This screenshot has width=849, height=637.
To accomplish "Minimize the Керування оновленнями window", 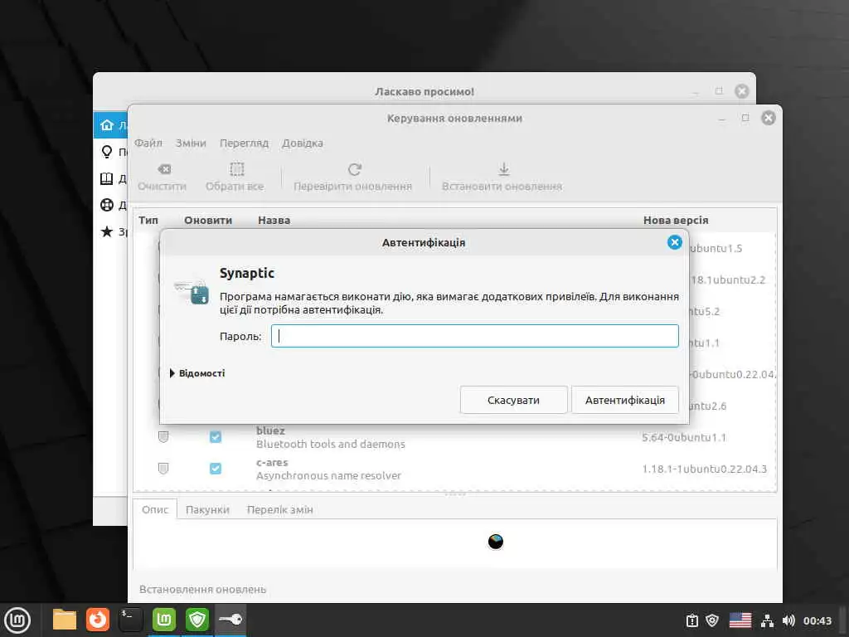I will pos(722,118).
